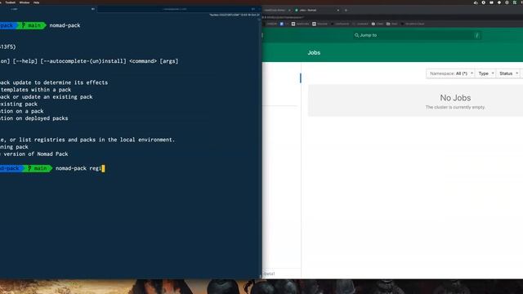Click the first 'nomad-pack' command text at top
The image size is (523, 294).
(65, 25)
